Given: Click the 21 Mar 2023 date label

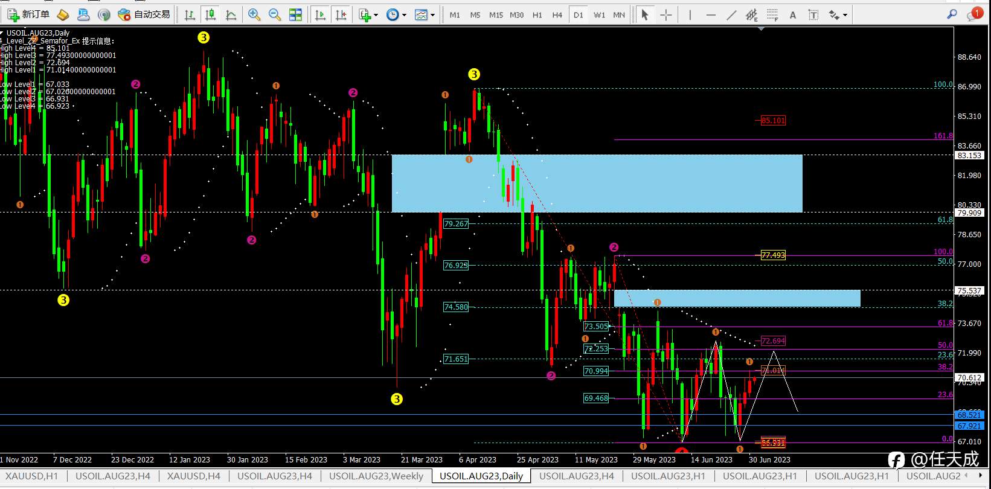Looking at the screenshot, I should point(422,459).
